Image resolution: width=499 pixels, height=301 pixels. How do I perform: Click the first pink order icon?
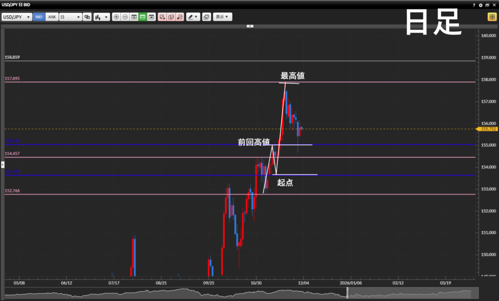click(x=162, y=17)
